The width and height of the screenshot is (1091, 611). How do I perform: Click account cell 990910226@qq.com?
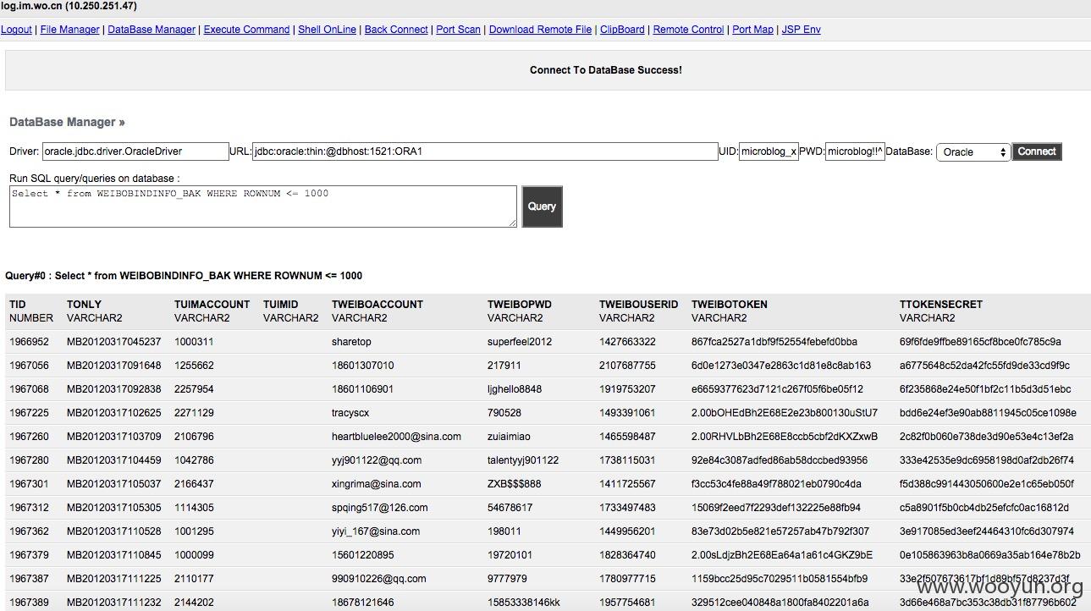coord(378,579)
